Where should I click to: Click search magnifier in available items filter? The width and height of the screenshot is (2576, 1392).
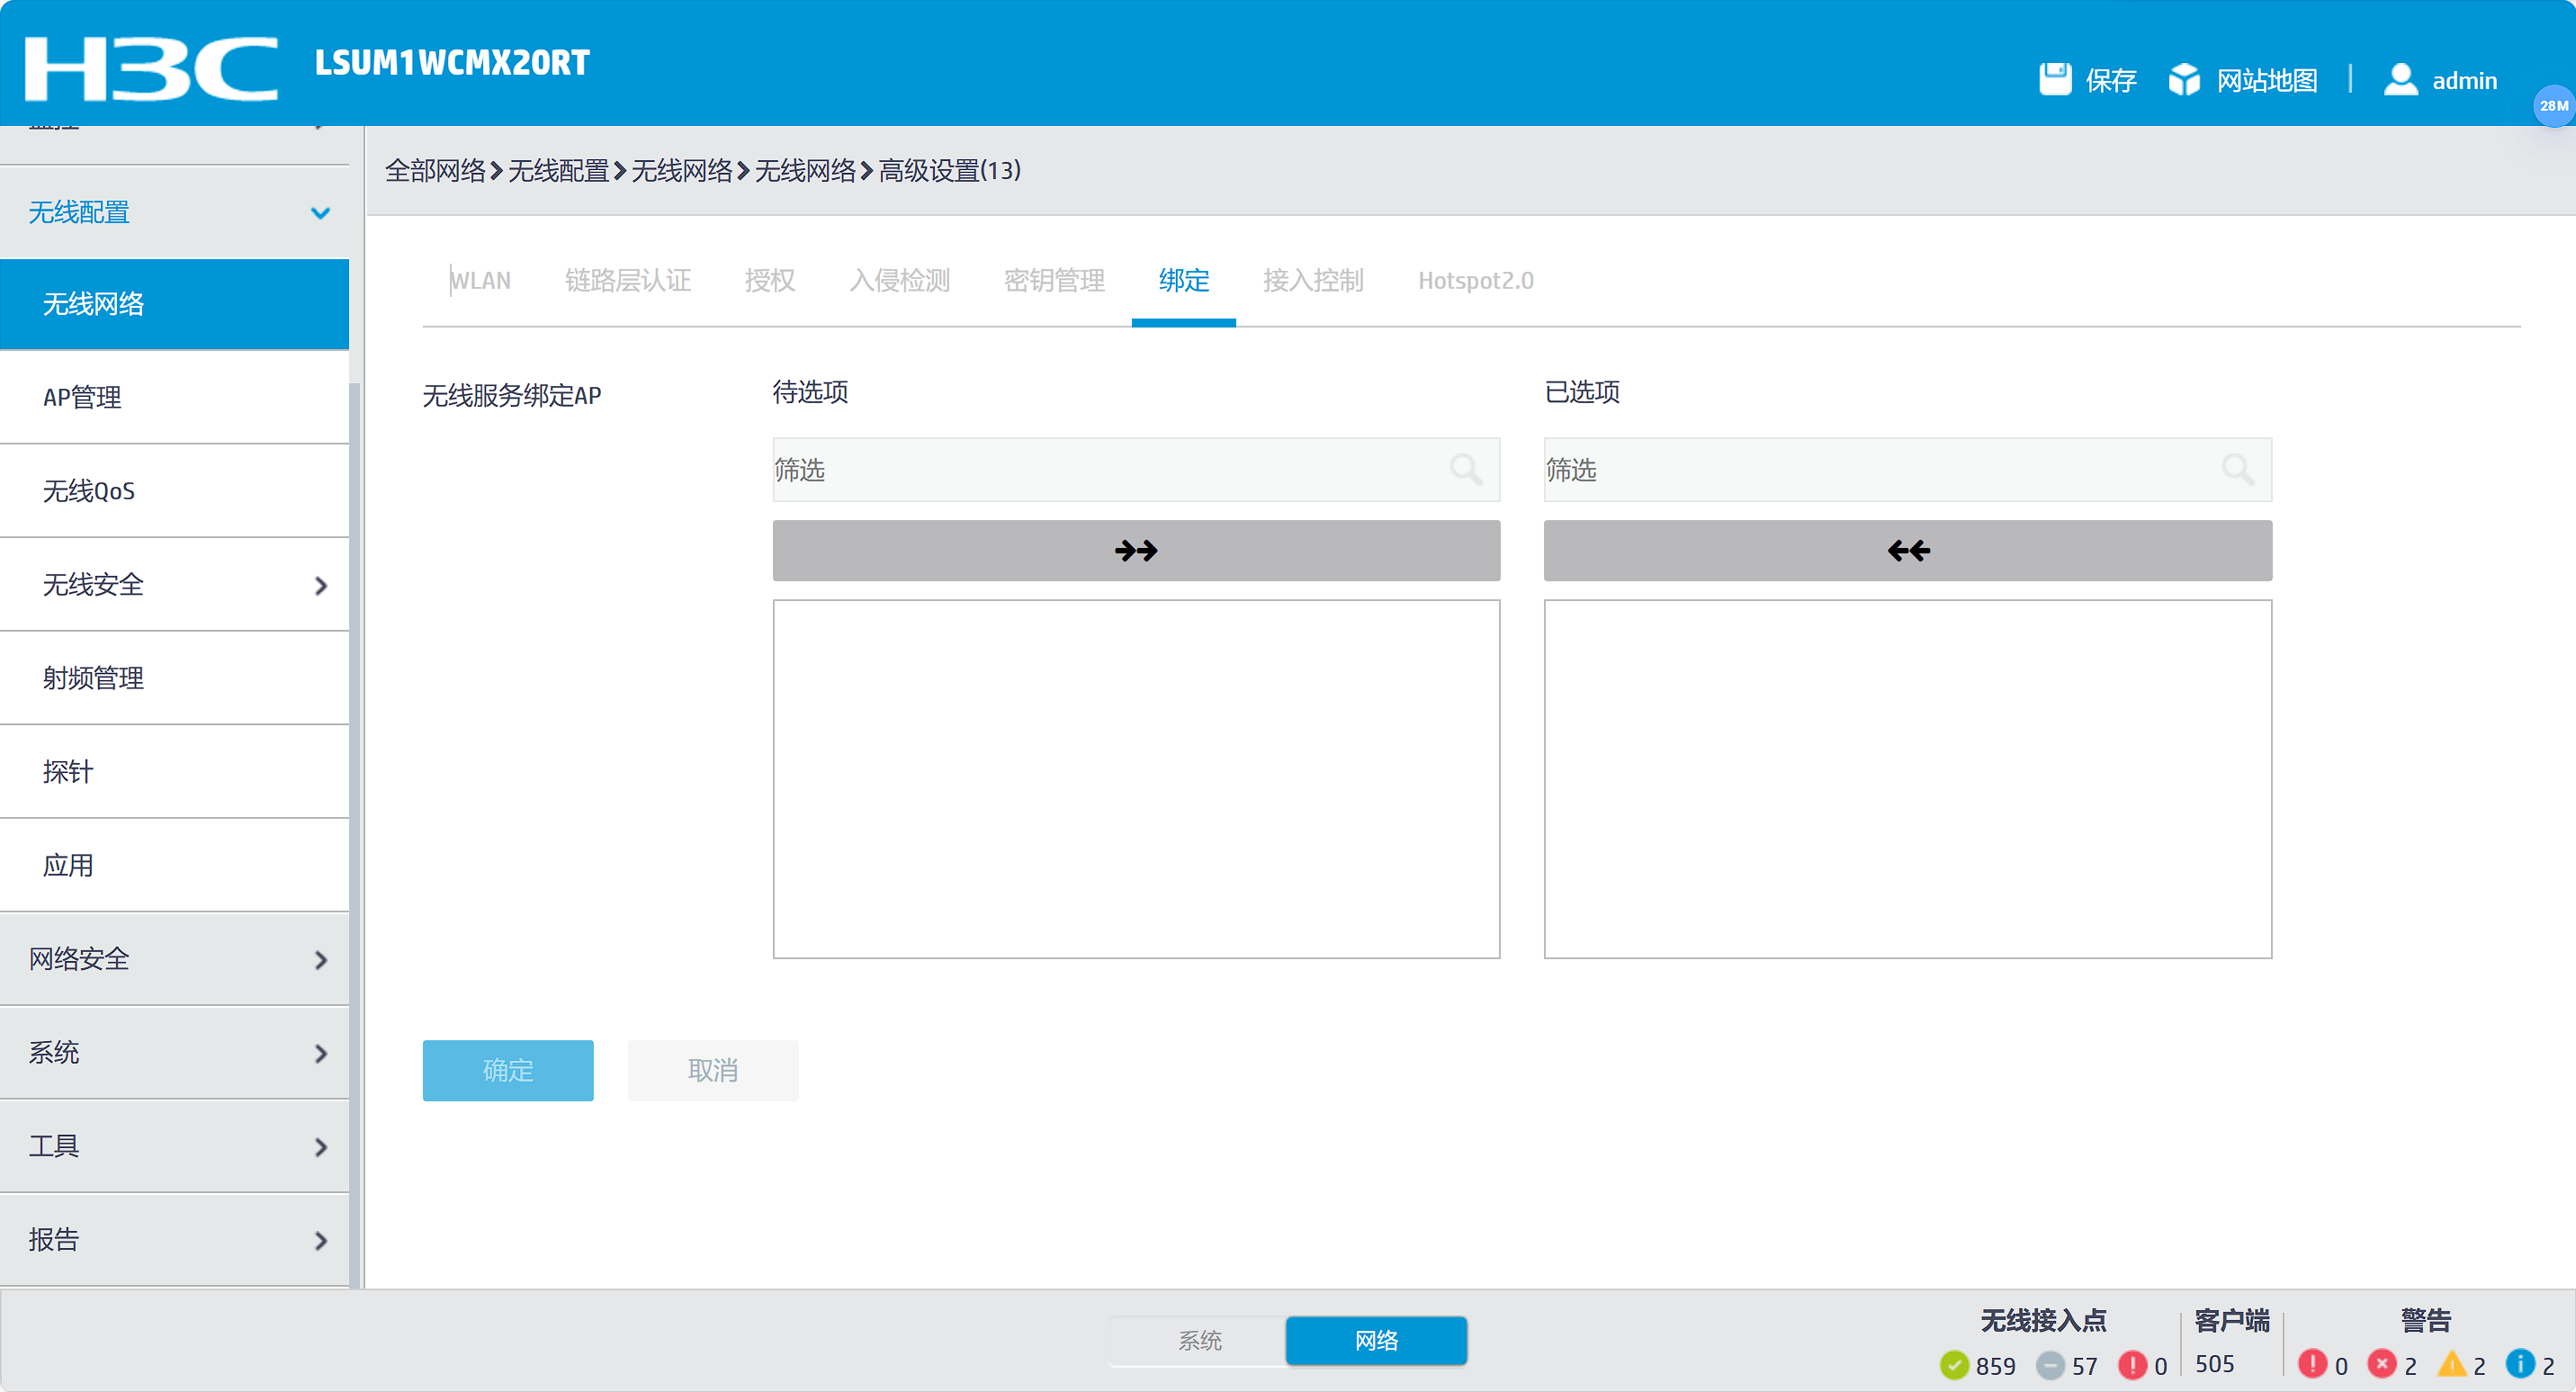tap(1466, 469)
